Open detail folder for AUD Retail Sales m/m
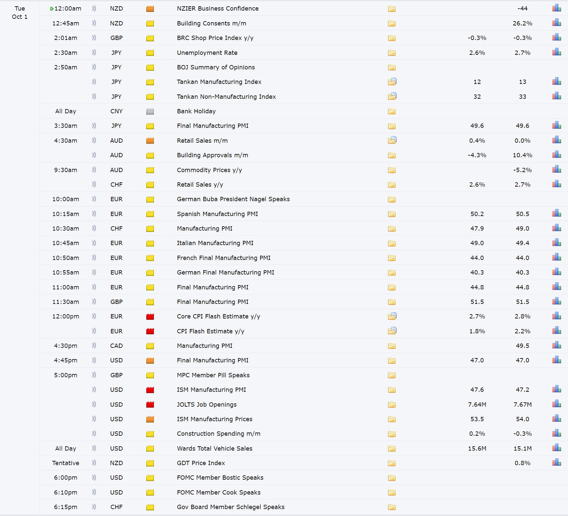 [x=392, y=140]
